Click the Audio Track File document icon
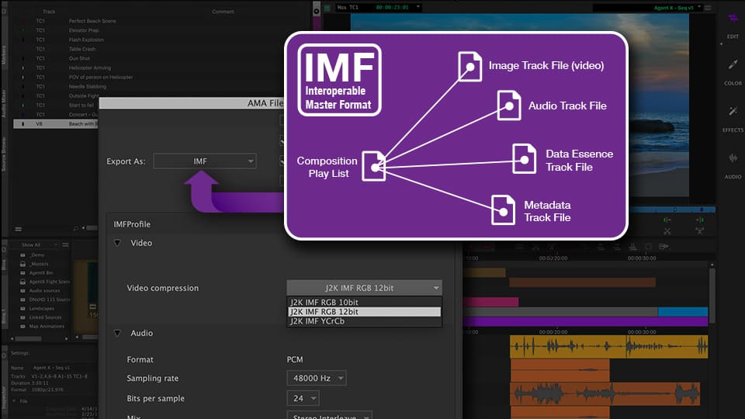 [509, 105]
